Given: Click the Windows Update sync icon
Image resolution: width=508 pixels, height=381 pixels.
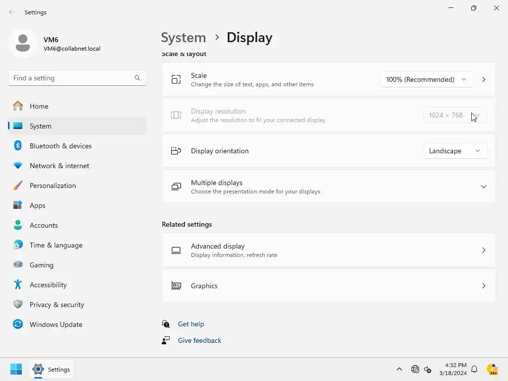Looking at the screenshot, I should click(x=18, y=324).
